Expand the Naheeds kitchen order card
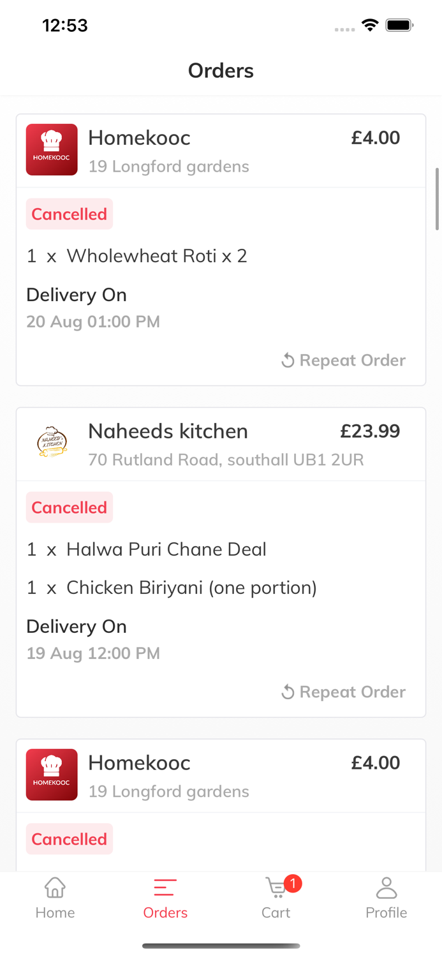This screenshot has width=442, height=957. tap(221, 560)
